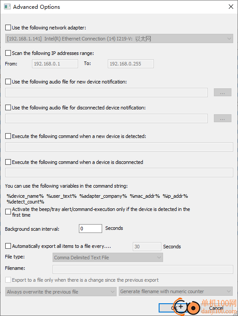Open 'Always overwrite the previous file' dropdown
Screen dimensions: 238x316
[61, 291]
